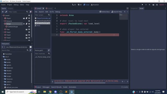This screenshot has height=94, width=167.
Task: Open the Animation bottom panel
Action: point(73,87)
